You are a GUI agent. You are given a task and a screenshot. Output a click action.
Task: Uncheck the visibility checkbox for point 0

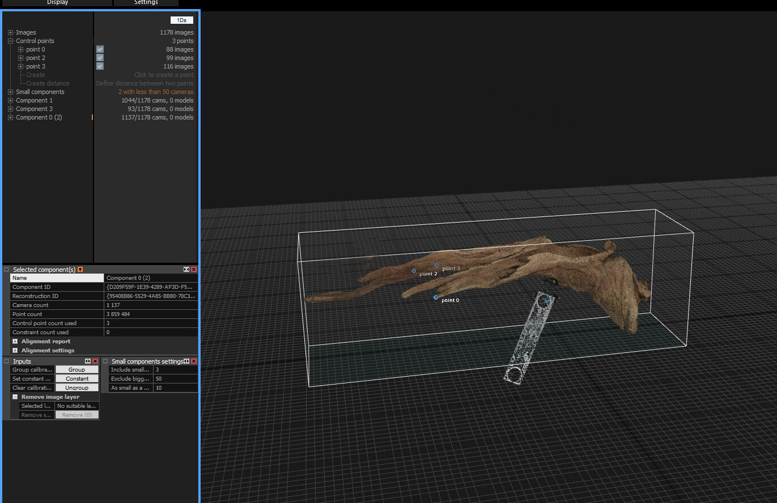point(100,49)
